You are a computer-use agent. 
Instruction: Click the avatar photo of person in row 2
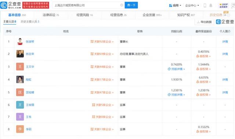click(x=20, y=54)
